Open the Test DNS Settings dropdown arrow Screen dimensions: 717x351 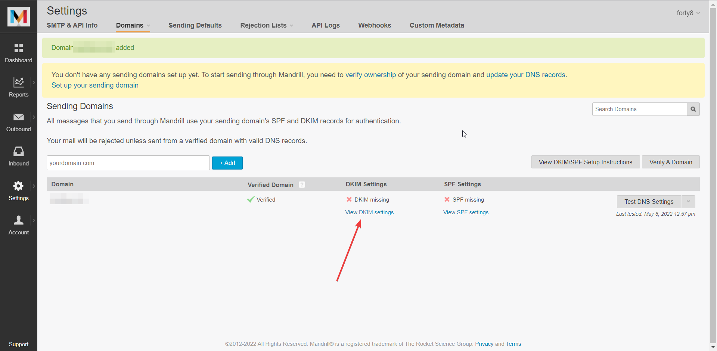point(688,202)
